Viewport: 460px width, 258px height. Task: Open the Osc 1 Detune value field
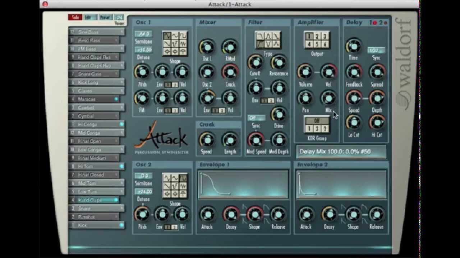pos(144,50)
